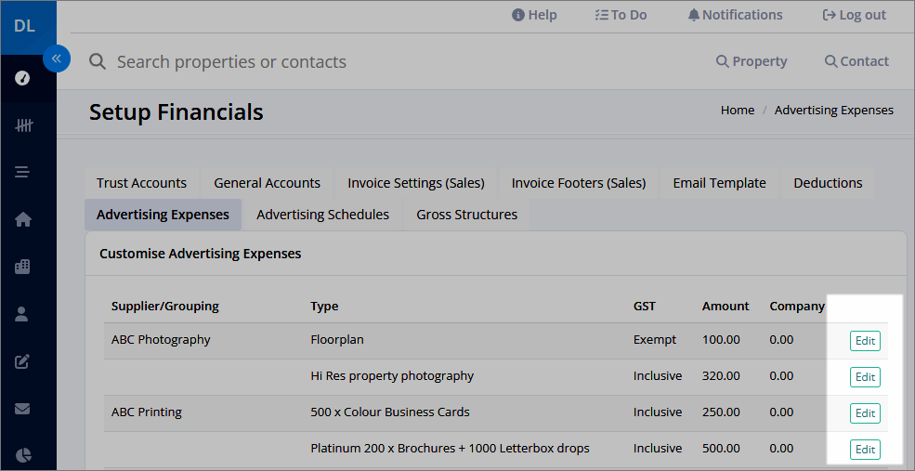Select the ABC Printing supplier cell
915x471 pixels.
tap(147, 412)
